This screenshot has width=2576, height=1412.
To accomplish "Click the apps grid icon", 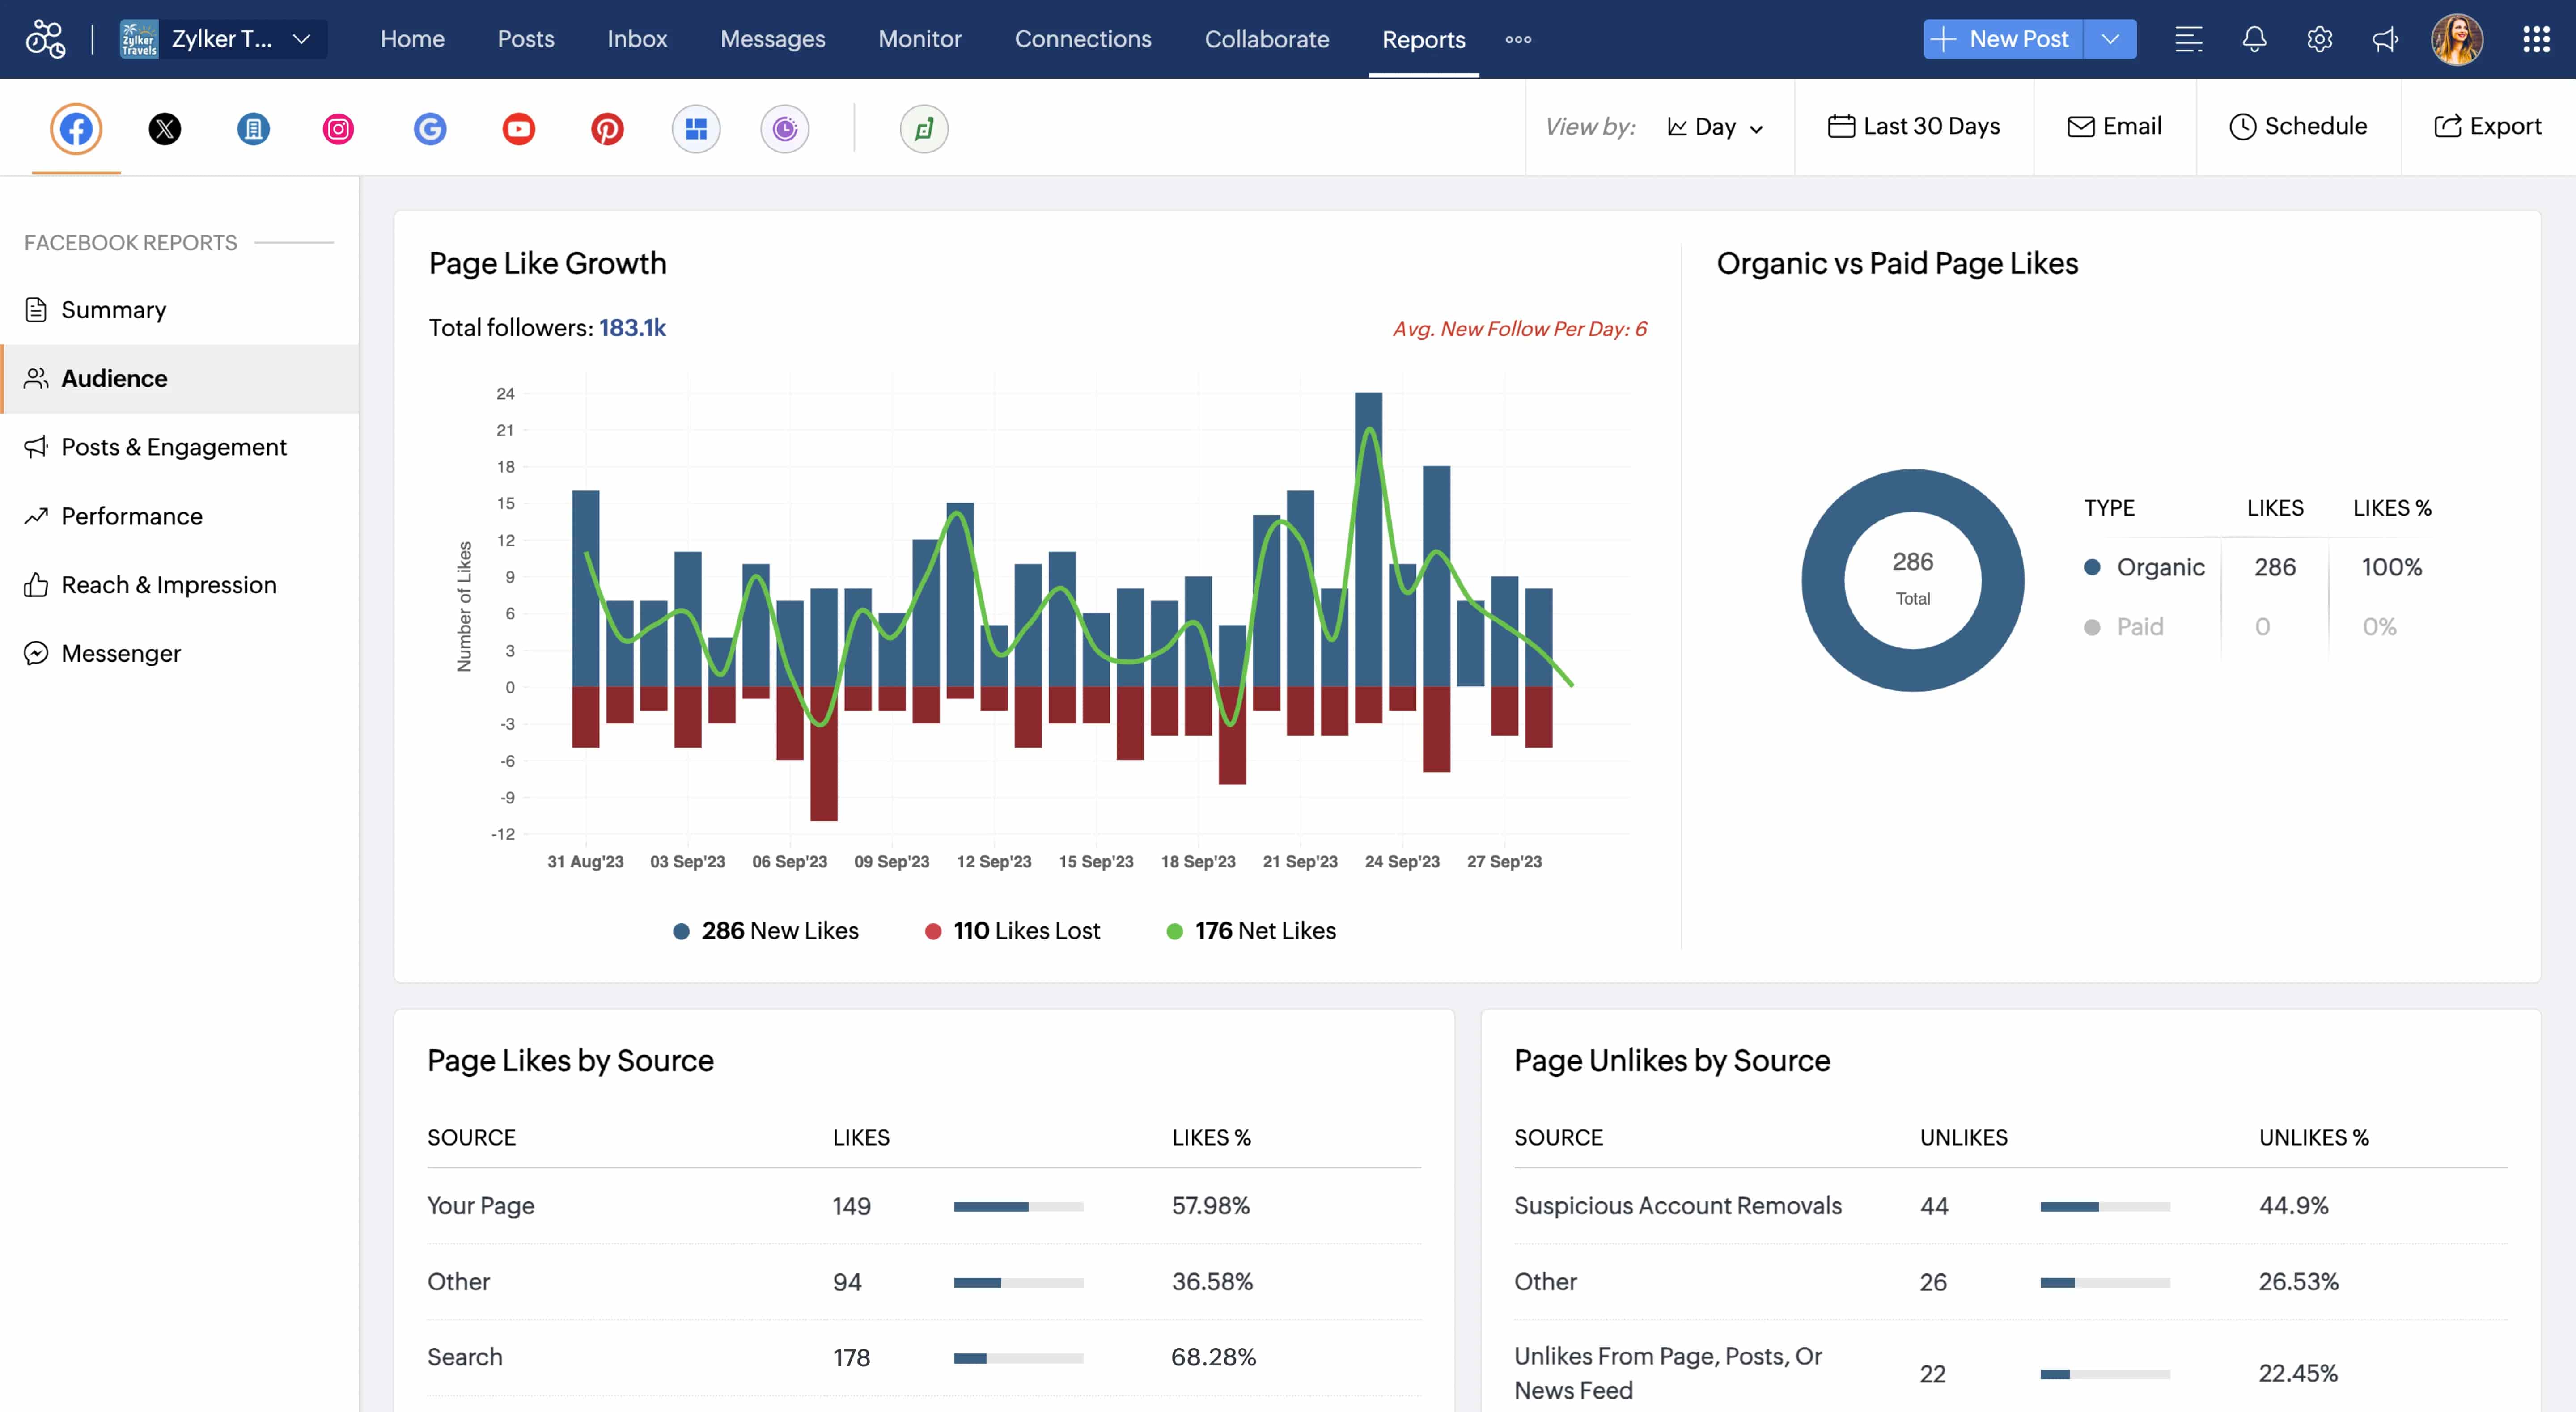I will pos(2537,39).
